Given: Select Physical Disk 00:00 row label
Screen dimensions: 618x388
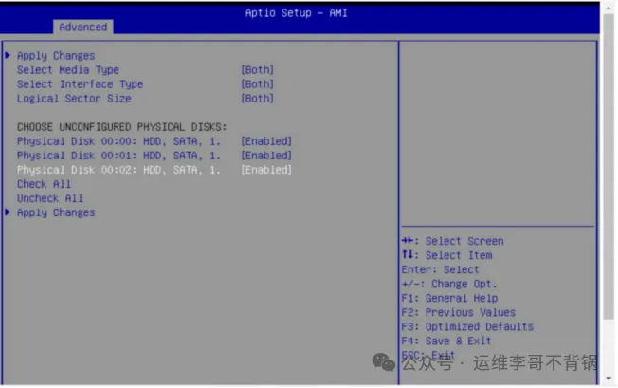Looking at the screenshot, I should point(118,141).
